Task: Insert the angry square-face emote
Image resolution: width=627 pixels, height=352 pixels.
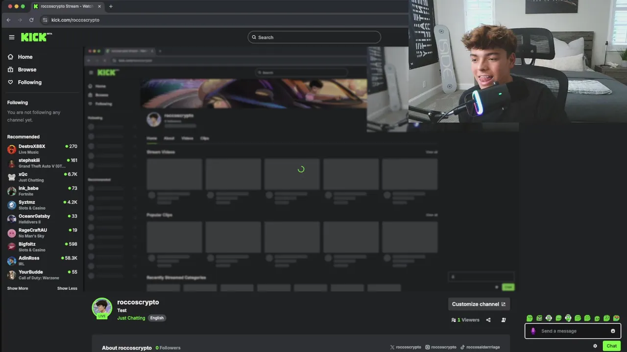Action: point(539,318)
